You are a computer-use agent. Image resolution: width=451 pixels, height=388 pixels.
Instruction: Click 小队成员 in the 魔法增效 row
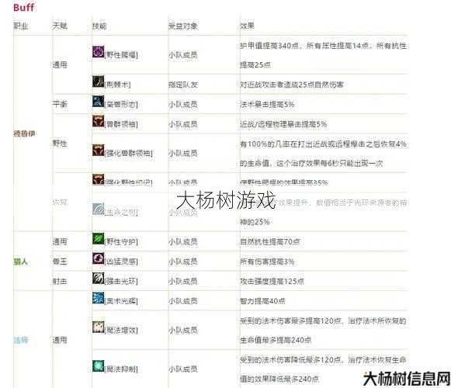(x=183, y=331)
